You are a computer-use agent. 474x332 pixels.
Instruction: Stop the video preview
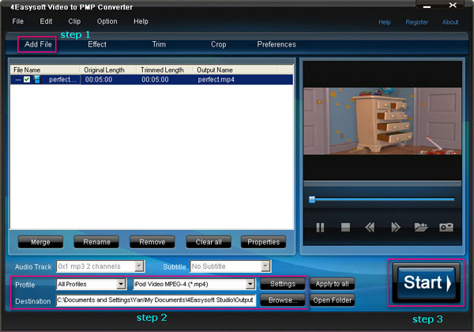[345, 227]
